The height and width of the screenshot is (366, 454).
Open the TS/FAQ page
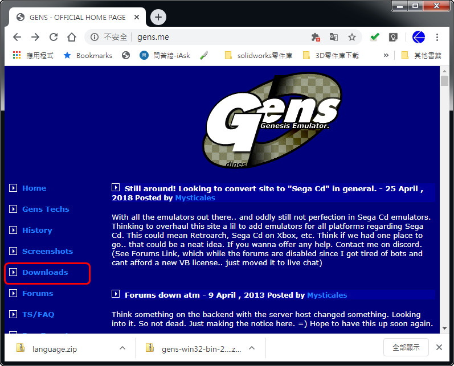click(x=38, y=315)
